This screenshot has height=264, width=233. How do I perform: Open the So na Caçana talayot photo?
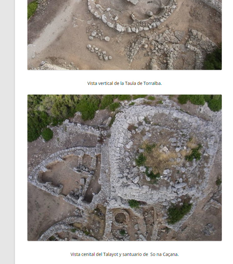[125, 168]
